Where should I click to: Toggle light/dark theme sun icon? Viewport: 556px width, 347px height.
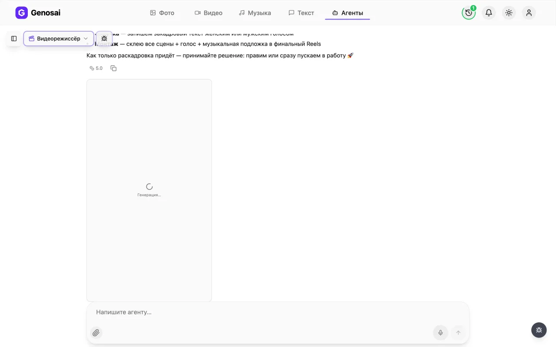click(509, 13)
